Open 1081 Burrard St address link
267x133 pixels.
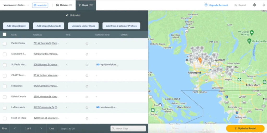coord(46,65)
